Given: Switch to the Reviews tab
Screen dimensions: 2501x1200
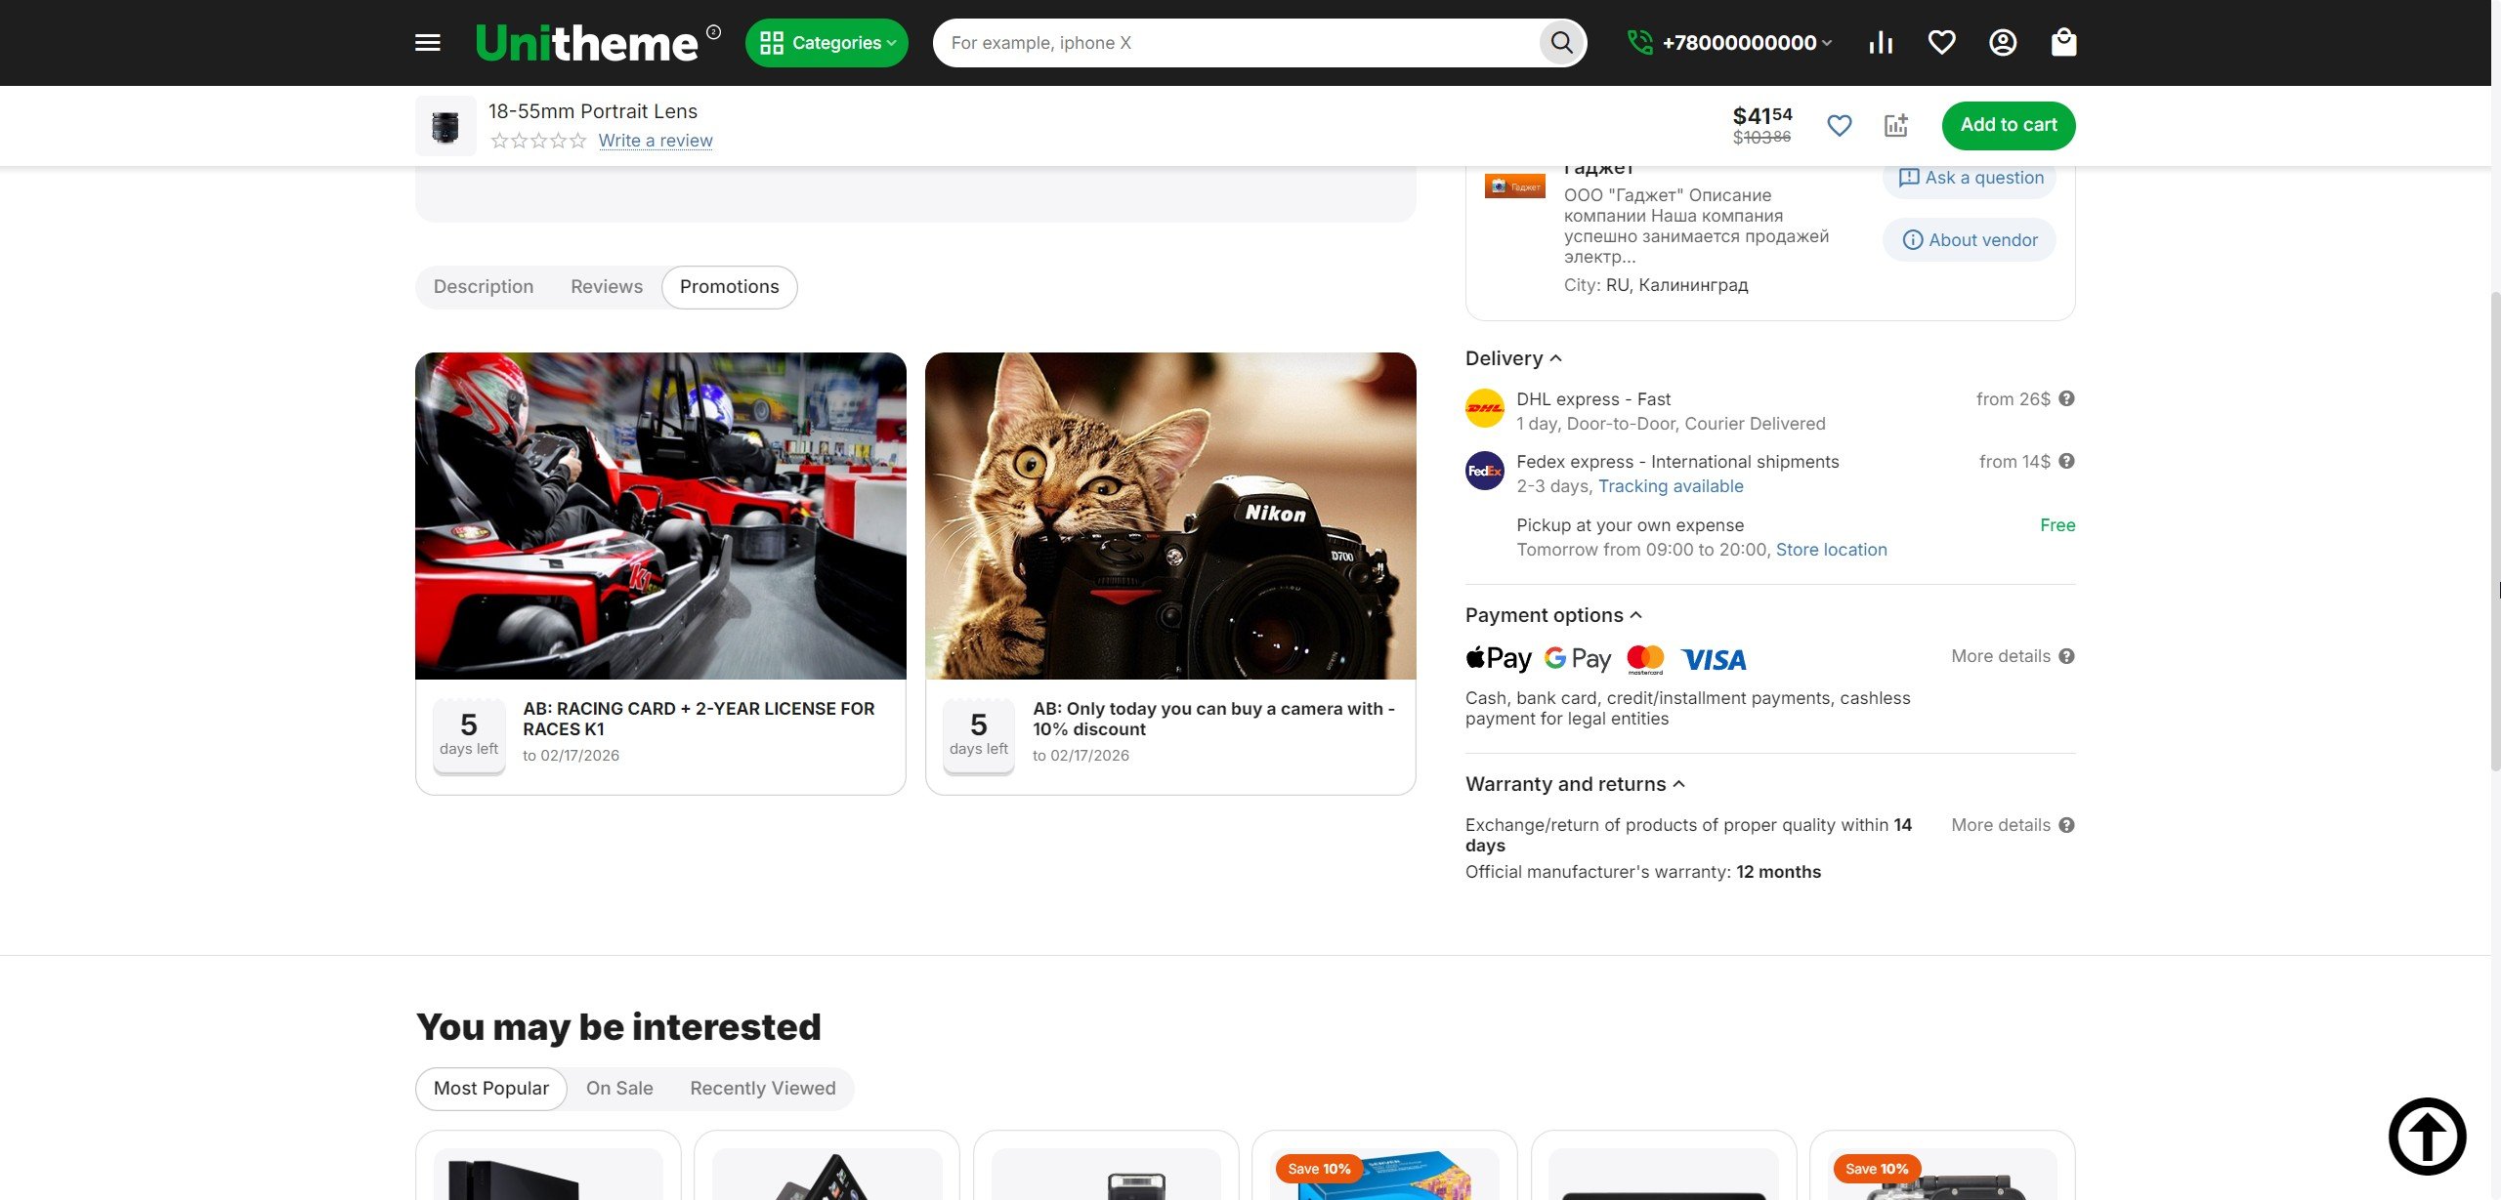Looking at the screenshot, I should pyautogui.click(x=607, y=287).
